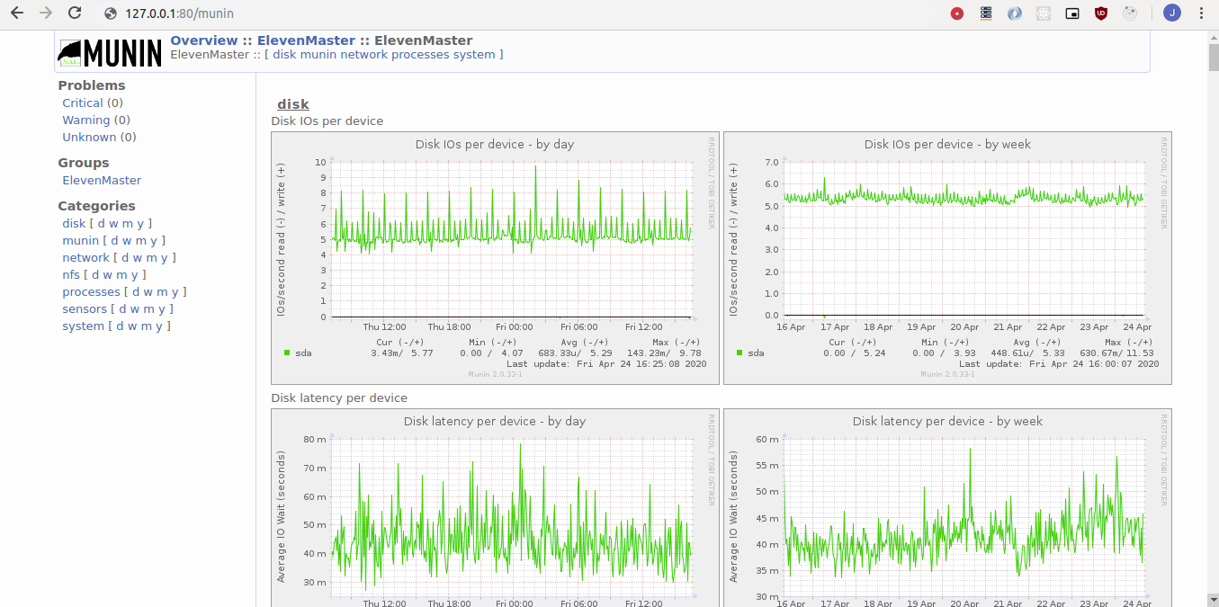Open the Overview breadcrumb link

203,40
